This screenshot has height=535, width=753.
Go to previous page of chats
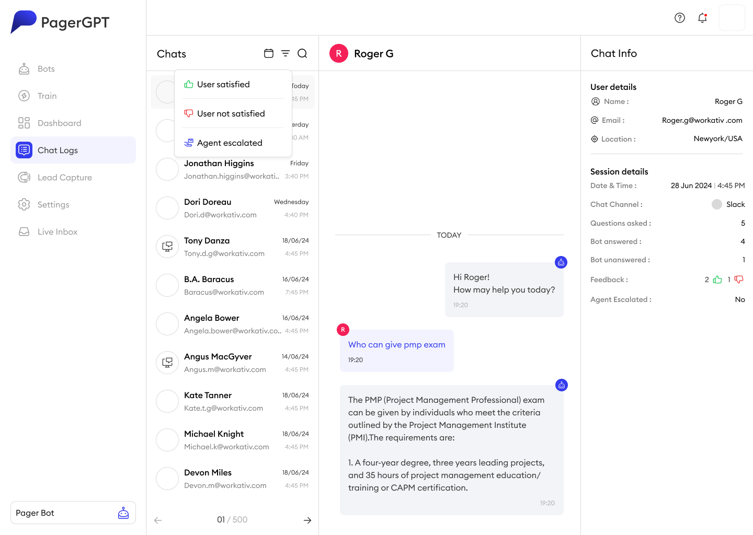[158, 520]
